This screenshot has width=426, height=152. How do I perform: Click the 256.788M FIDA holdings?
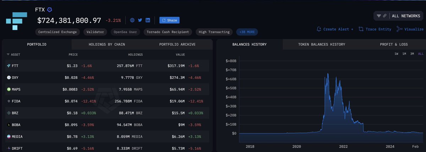click(x=129, y=101)
